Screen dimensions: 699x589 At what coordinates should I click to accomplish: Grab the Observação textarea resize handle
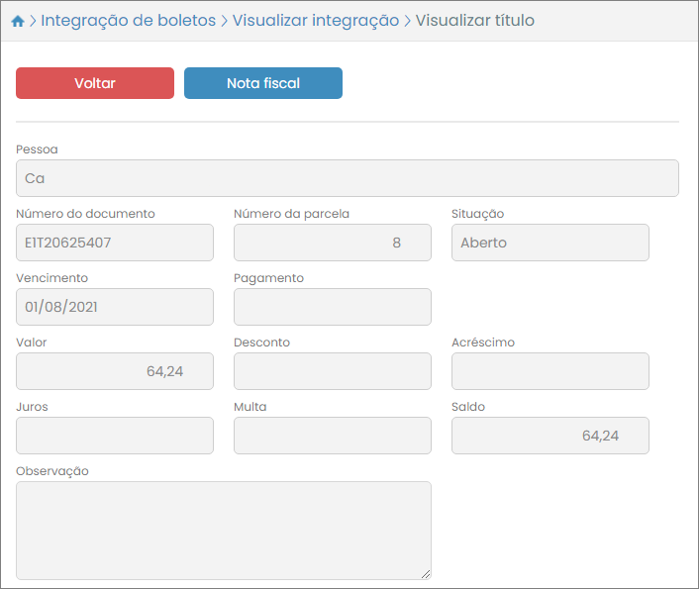coord(426,574)
